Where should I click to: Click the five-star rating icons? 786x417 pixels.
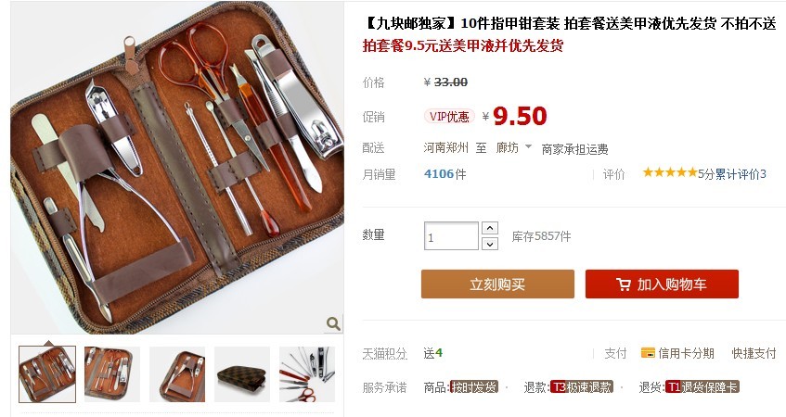click(670, 172)
